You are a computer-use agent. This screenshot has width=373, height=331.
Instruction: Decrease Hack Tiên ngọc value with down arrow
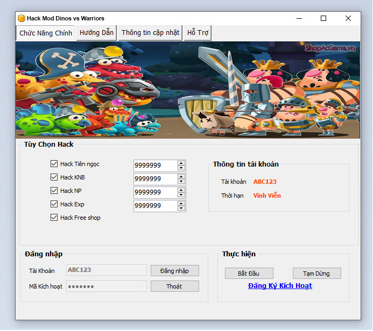[181, 168]
